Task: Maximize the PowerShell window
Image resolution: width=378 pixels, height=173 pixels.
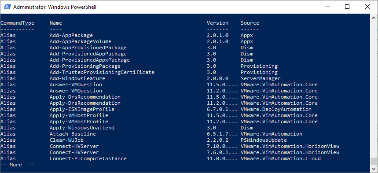Action: tap(347, 7)
